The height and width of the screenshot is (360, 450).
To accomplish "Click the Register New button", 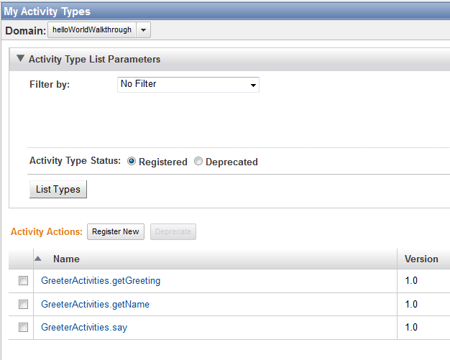I will pyautogui.click(x=116, y=231).
